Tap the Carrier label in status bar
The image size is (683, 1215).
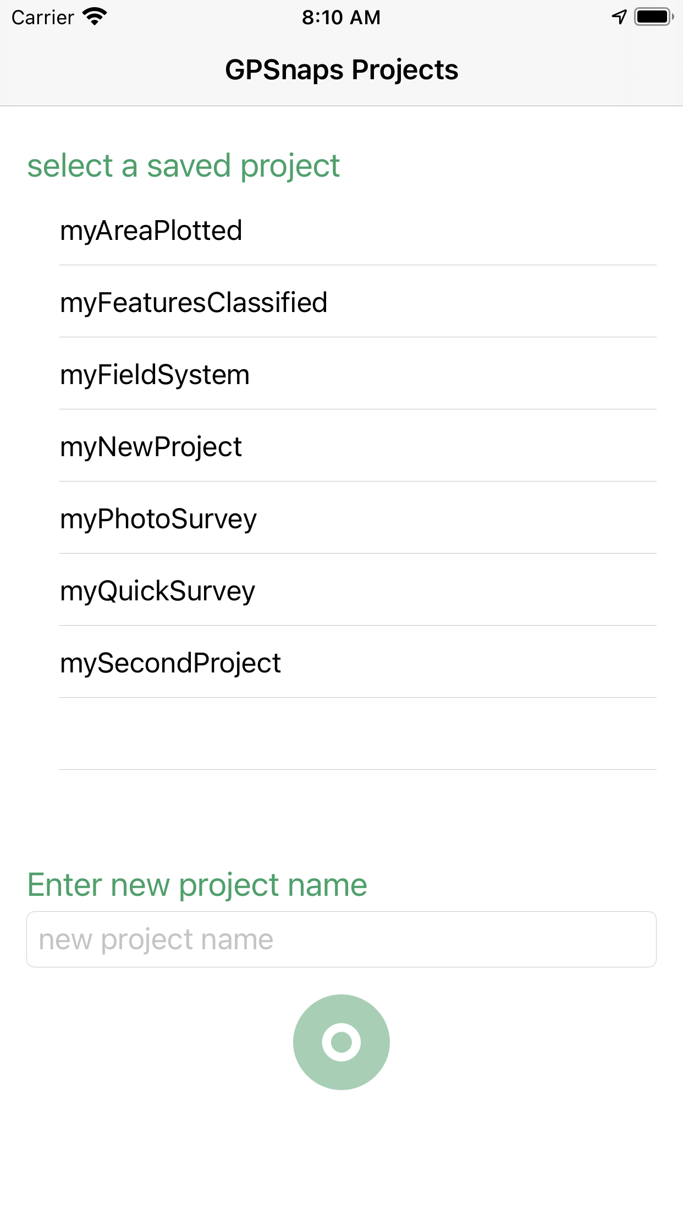[43, 17]
